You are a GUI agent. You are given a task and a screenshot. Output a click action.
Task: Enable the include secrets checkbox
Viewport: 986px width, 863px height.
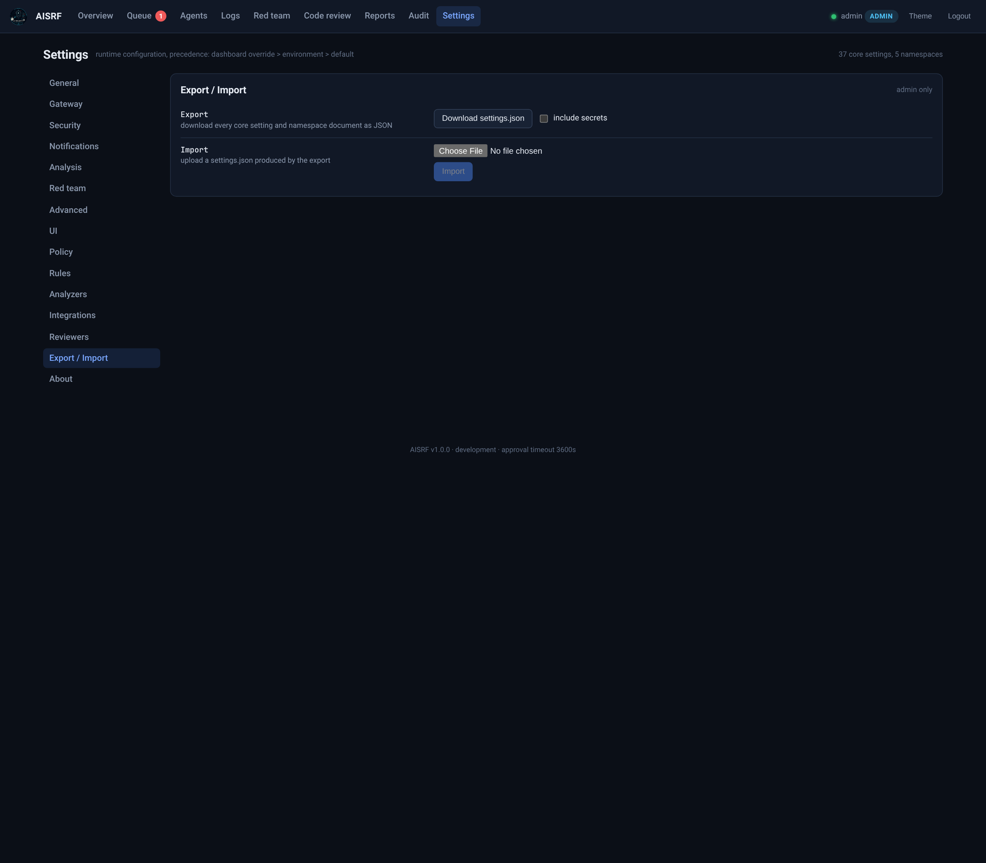coord(544,118)
